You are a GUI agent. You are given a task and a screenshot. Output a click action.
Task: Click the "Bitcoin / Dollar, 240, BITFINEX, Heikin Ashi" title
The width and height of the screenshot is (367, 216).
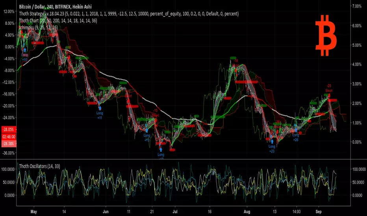[x=55, y=7]
